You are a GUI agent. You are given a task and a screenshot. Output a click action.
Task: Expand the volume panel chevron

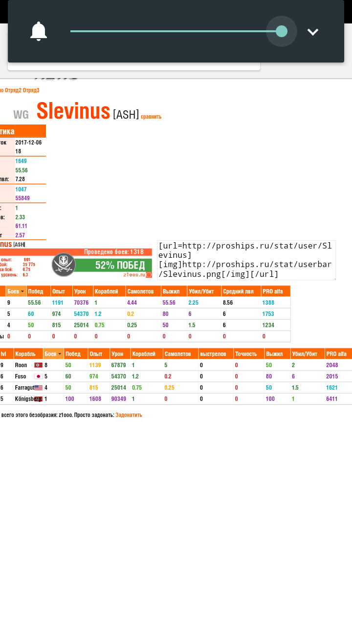tap(312, 32)
